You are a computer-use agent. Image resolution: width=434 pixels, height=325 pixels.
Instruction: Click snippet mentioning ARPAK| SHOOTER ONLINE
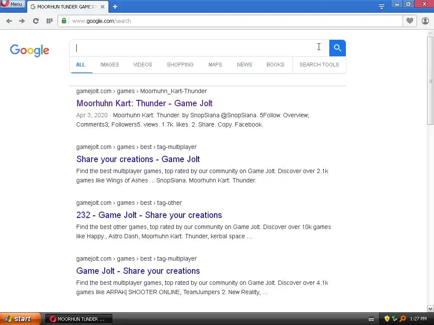click(202, 287)
